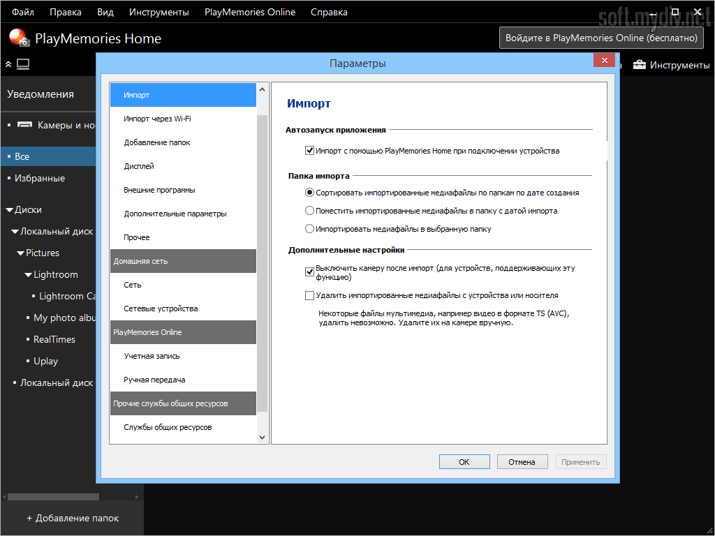
Task: Click the PlayMemories Home logo icon
Action: coord(19,38)
